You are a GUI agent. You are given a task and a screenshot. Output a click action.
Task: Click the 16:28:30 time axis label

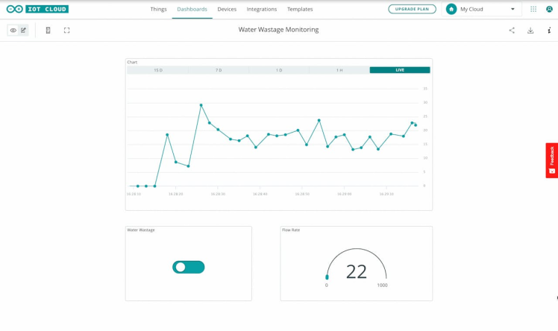(218, 194)
